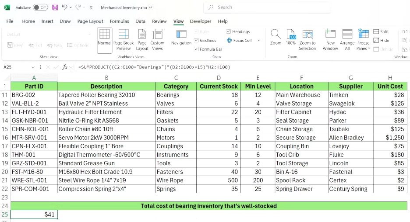Viewport: 410px width, 222px height.
Task: Click the Undo arrow icon
Action: pos(64,7)
